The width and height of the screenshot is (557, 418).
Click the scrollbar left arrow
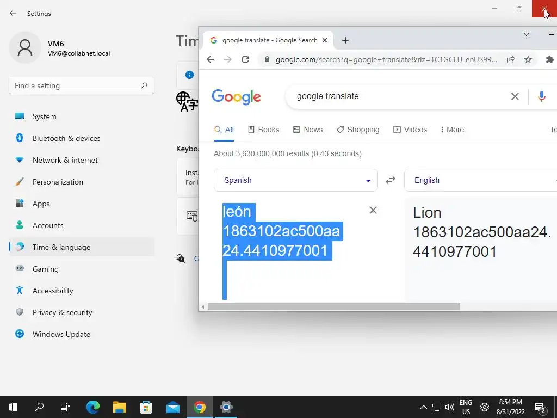click(203, 306)
